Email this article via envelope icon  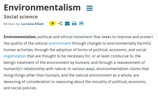pos(67,24)
